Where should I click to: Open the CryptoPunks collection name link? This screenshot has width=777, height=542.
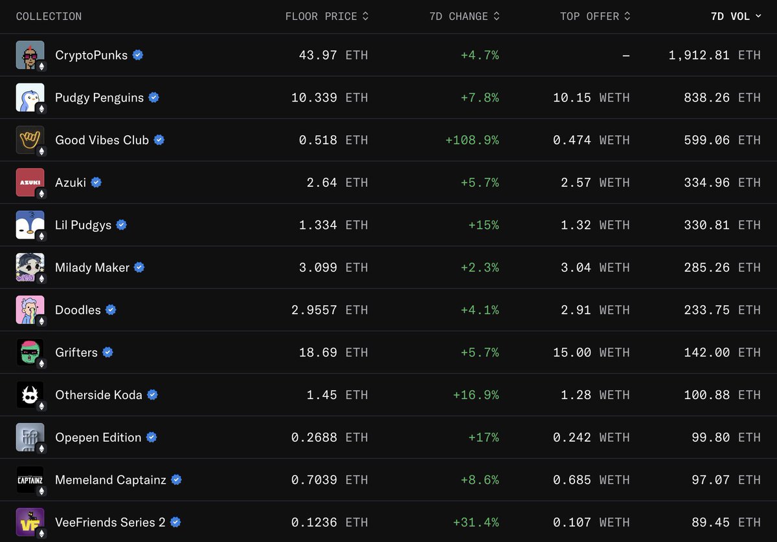91,55
